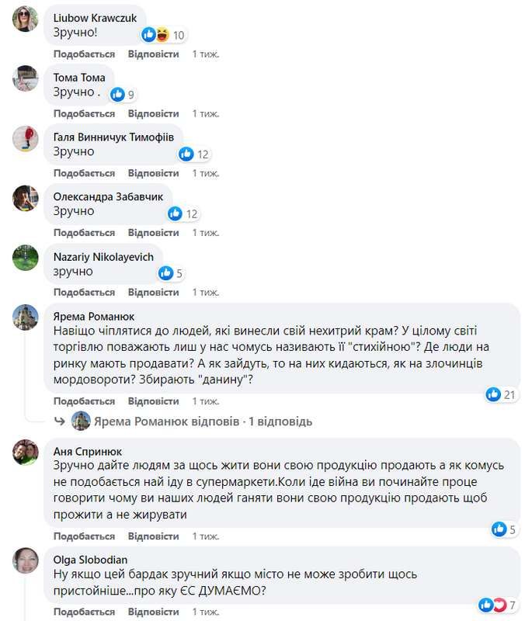
Task: Open the reaction count 10 on the first comment
Action: [x=176, y=33]
